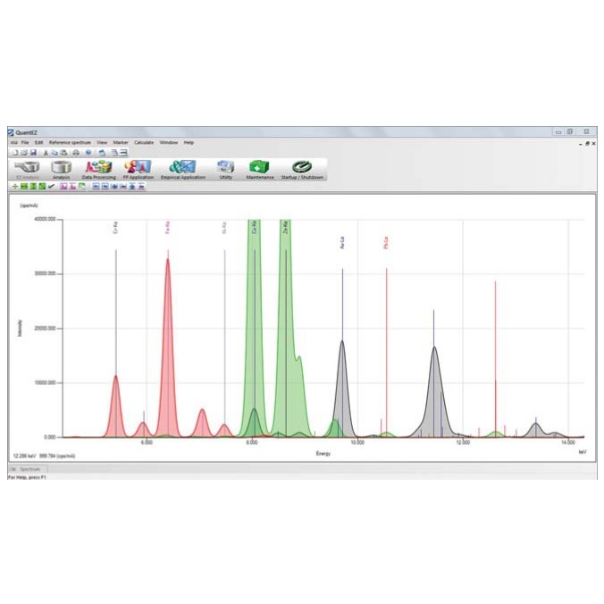Click the checkmark icon in spectrum toolbar
This screenshot has width=604, height=604.
[x=51, y=186]
